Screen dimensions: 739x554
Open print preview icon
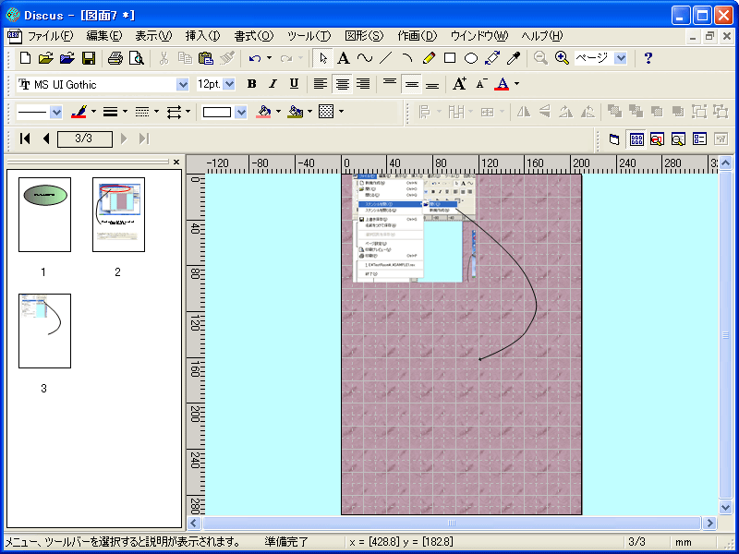pos(137,58)
